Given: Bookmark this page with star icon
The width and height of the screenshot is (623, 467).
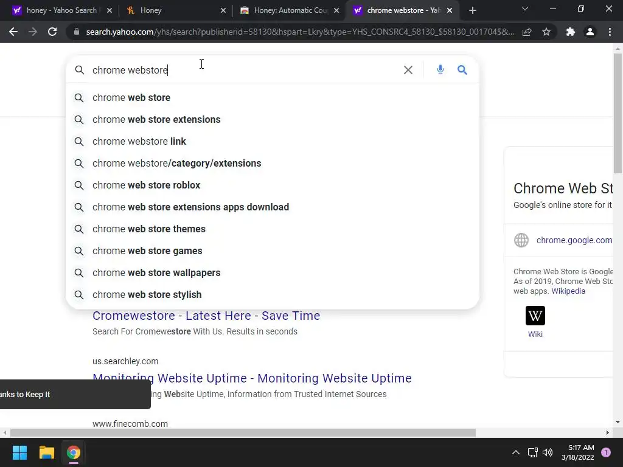Looking at the screenshot, I should (546, 32).
